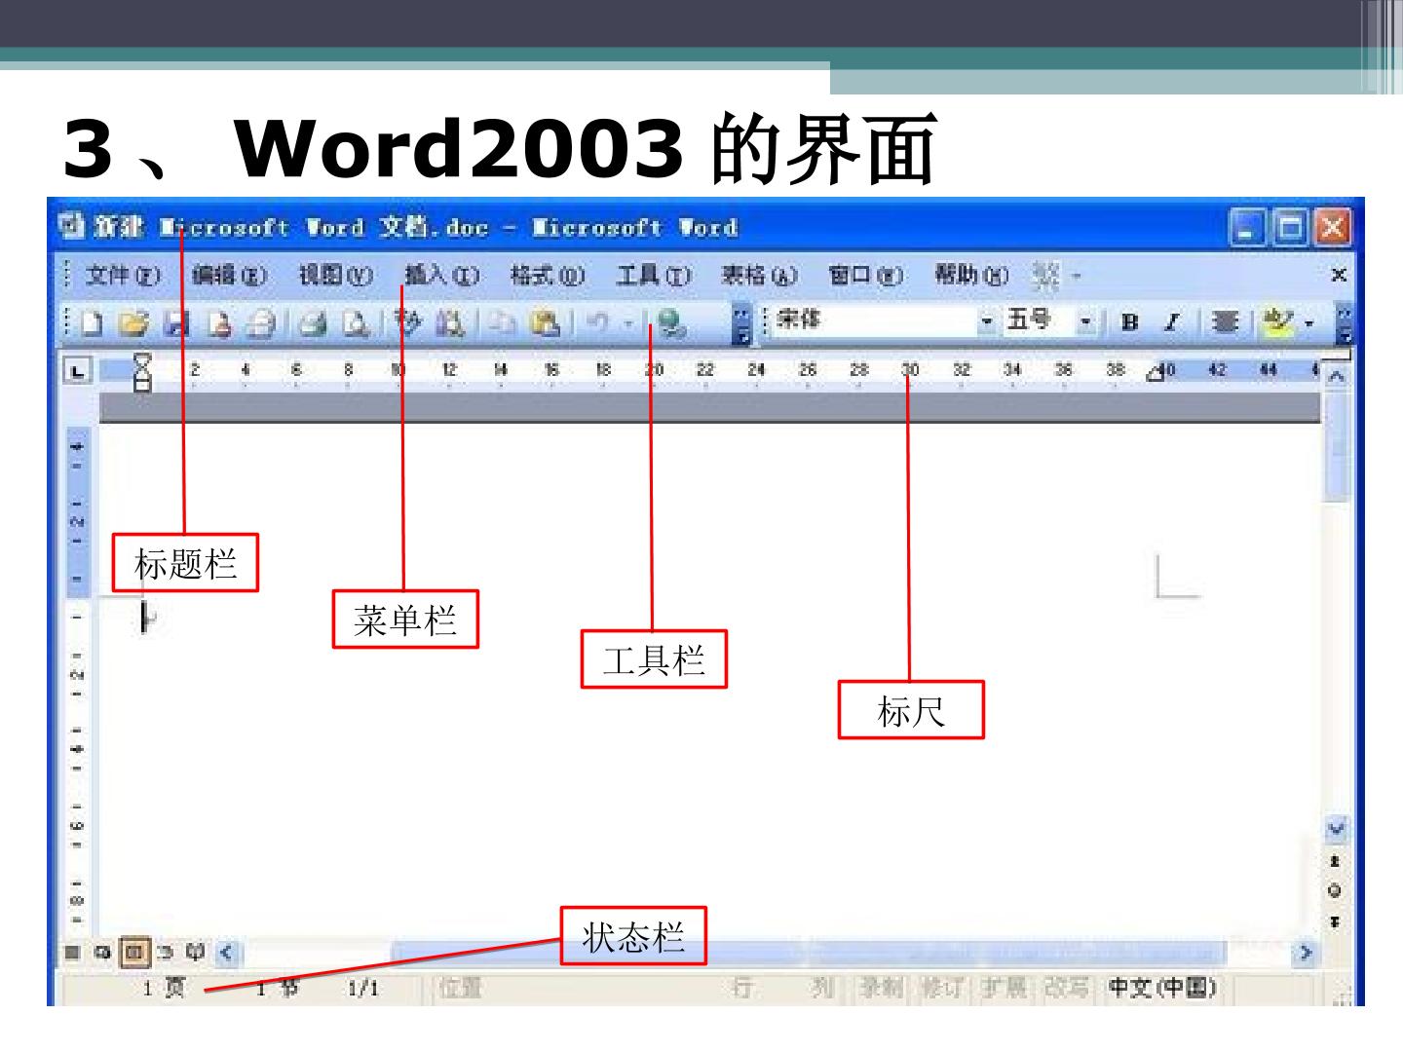Screen dimensions: 1403x1052
Task: Open the 插入 menu
Action: point(441,276)
